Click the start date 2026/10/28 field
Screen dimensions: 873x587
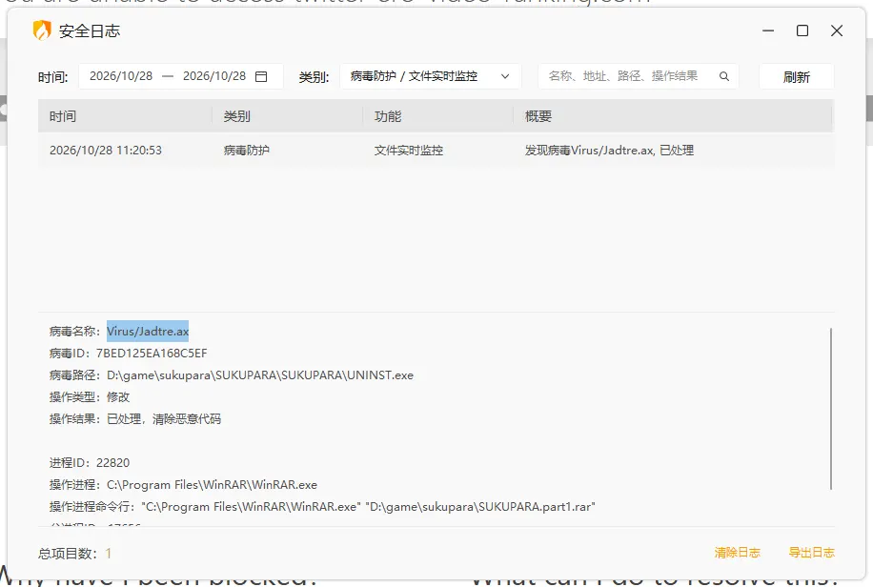(121, 76)
